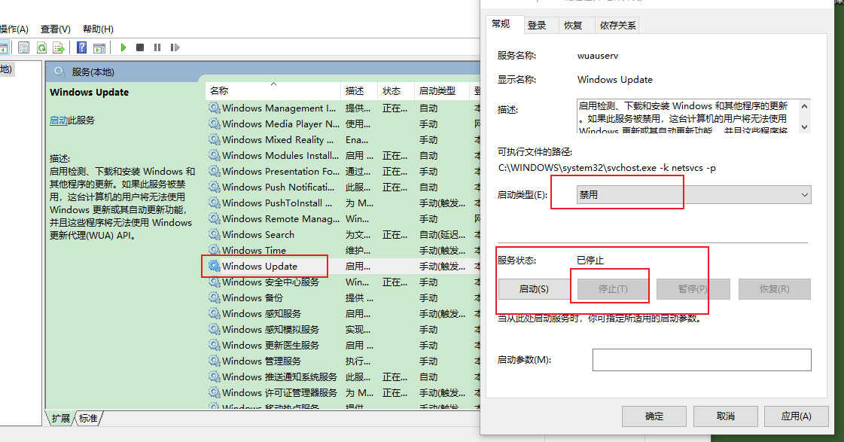Sort by the 描述 column header
Screen dimensions: 844x442
point(359,90)
